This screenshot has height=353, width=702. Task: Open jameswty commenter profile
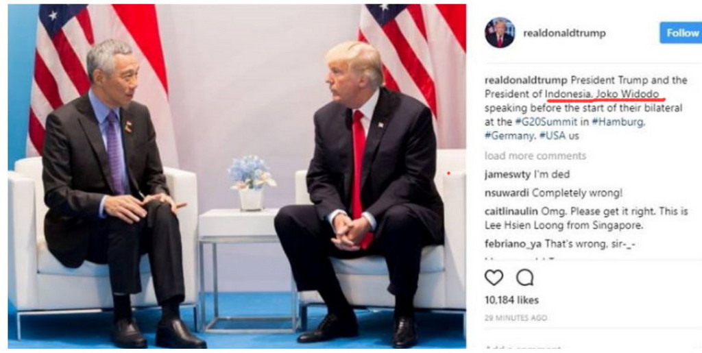pyautogui.click(x=507, y=175)
